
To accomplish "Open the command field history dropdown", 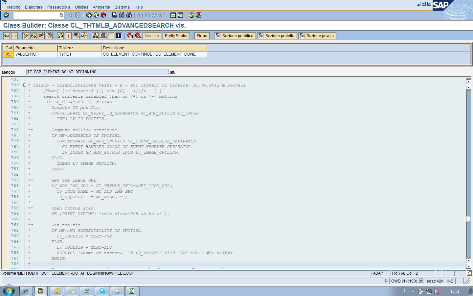I will click(61, 15).
